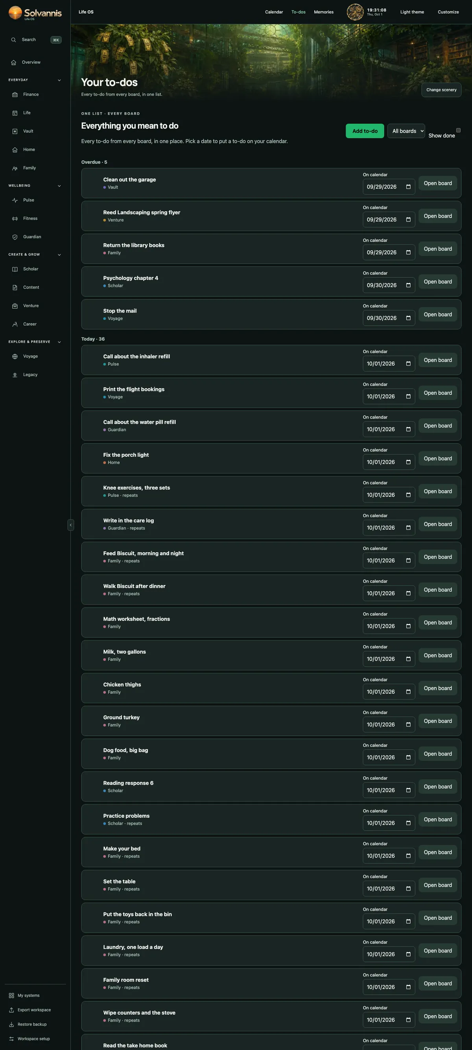Collapse the EXPLORE & PRESERVE section

tap(59, 342)
